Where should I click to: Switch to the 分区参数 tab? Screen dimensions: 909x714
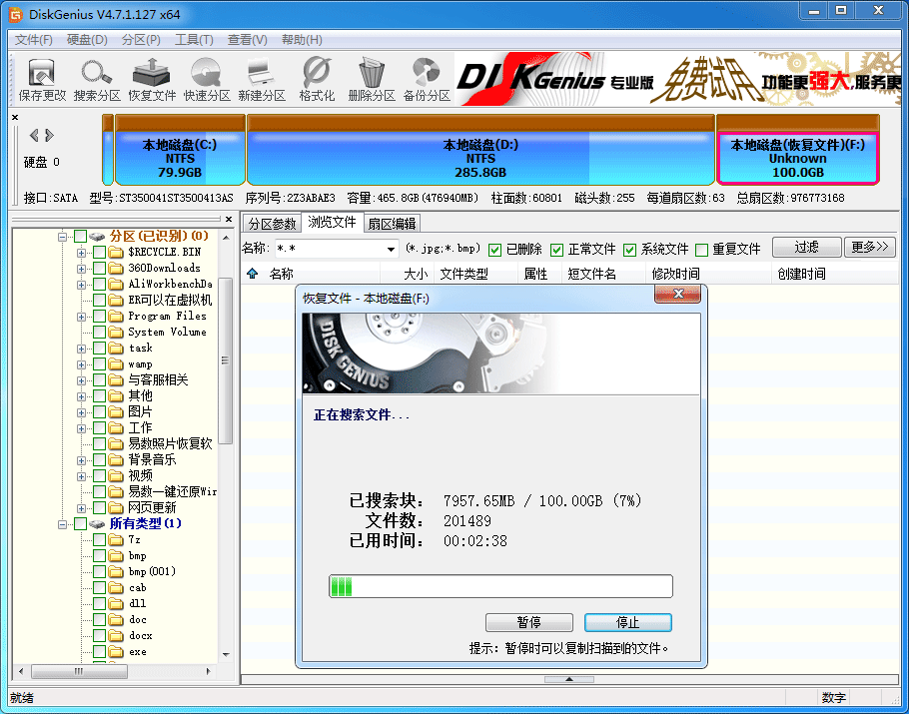(x=272, y=223)
